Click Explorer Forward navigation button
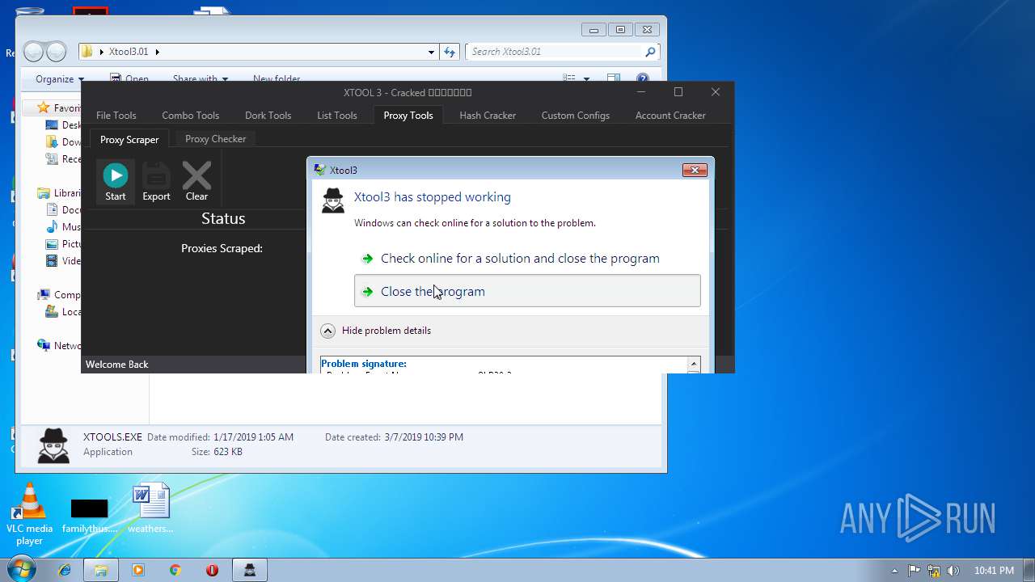 pyautogui.click(x=56, y=52)
